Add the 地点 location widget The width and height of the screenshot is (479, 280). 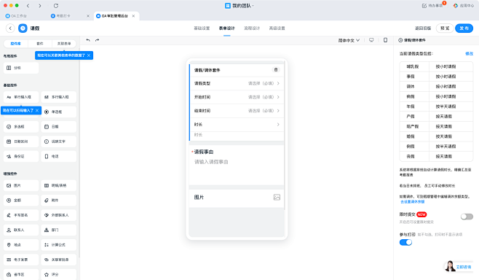21,245
